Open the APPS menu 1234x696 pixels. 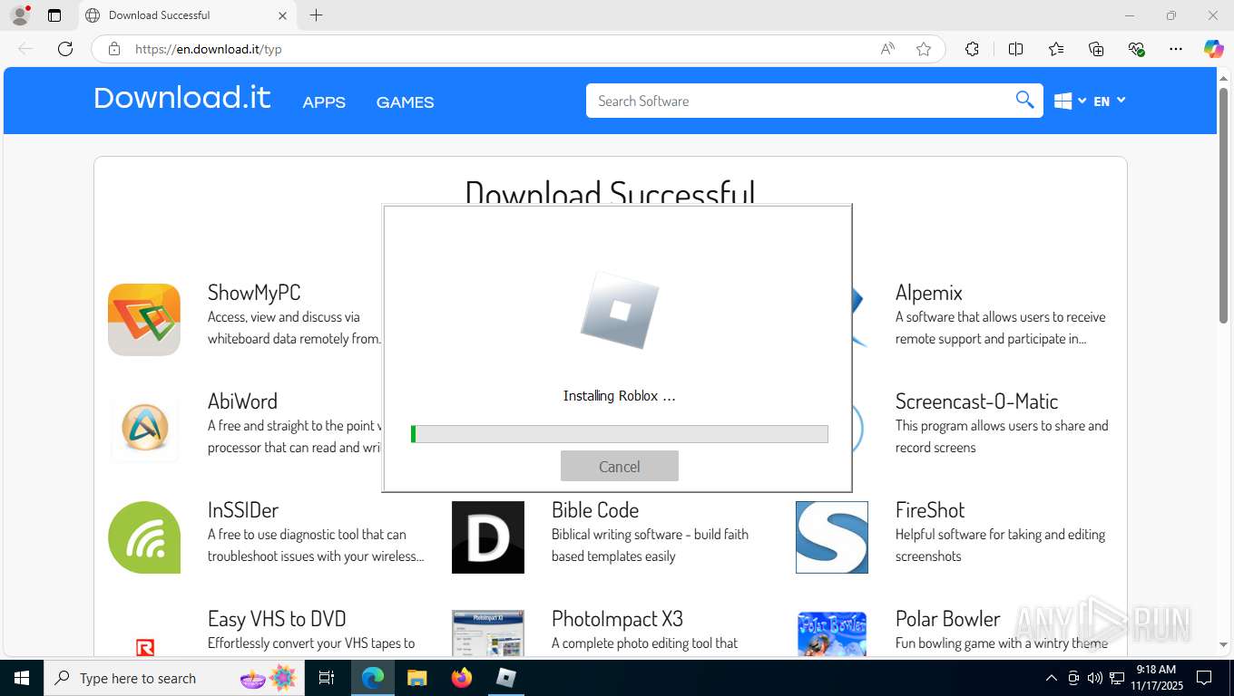point(324,102)
